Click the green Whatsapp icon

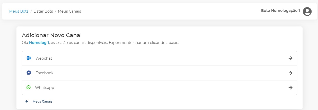point(29,87)
